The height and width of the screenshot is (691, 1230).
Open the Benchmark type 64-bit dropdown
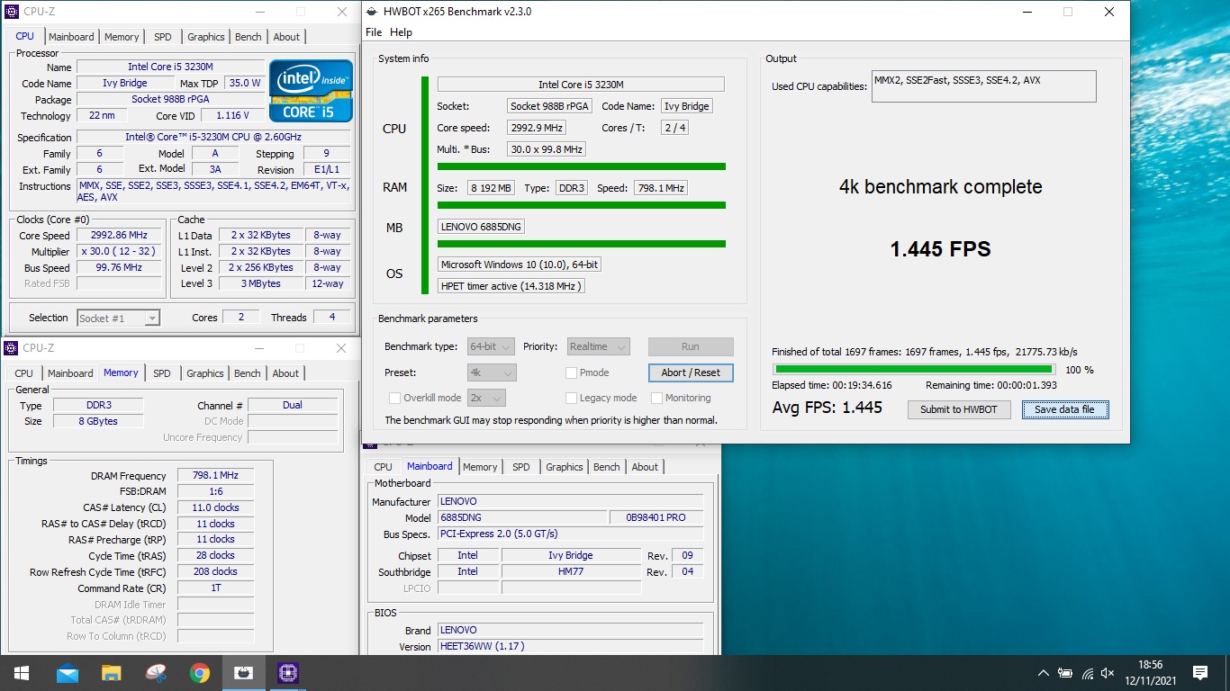point(491,346)
